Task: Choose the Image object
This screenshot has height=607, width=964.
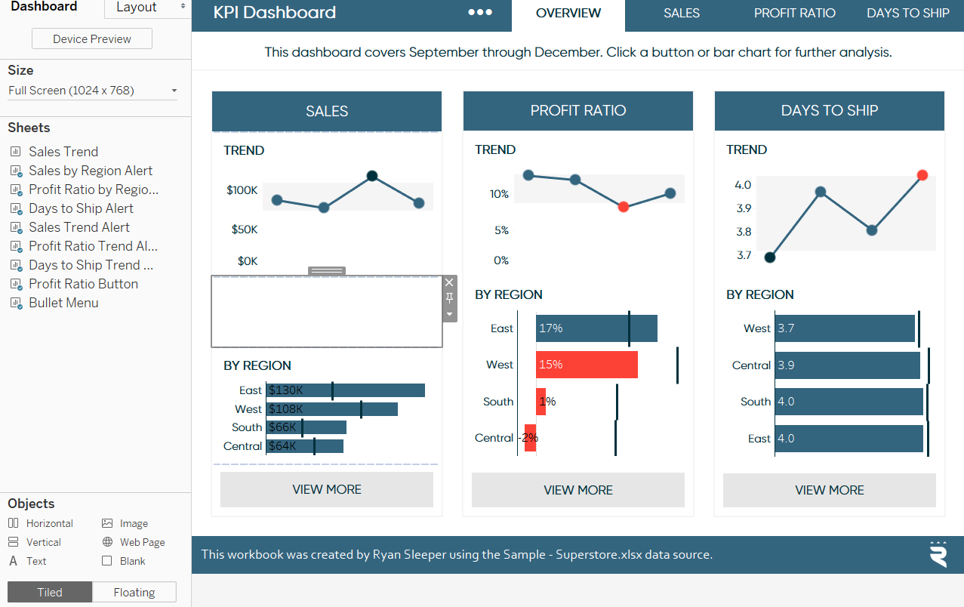Action: tap(125, 523)
